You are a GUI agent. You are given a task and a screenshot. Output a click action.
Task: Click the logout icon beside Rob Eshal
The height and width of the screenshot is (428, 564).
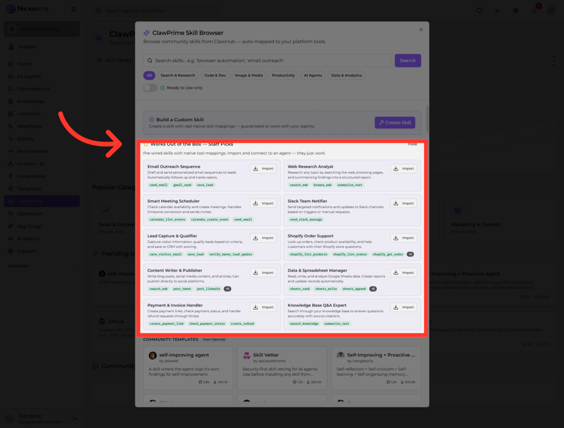(75, 418)
